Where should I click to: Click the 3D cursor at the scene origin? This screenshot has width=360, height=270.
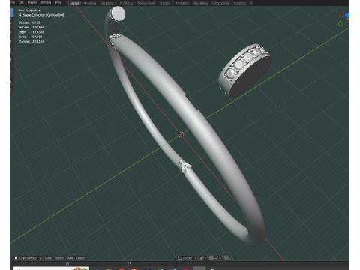click(x=181, y=134)
